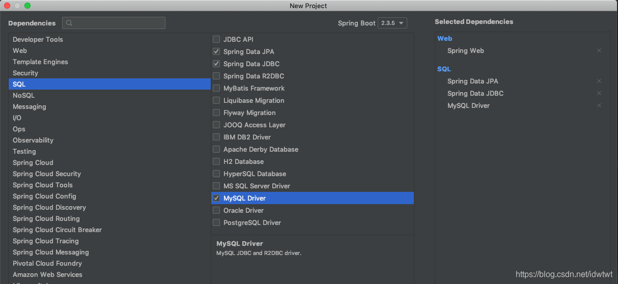Select Web category in list

click(x=109, y=50)
